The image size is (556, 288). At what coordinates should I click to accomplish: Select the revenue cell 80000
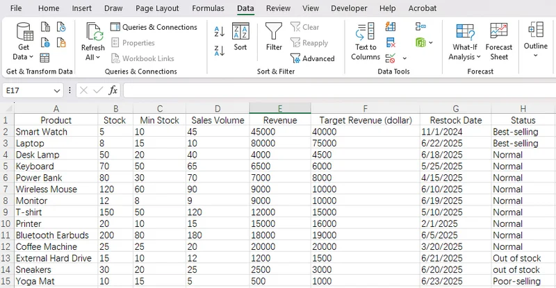coord(280,143)
